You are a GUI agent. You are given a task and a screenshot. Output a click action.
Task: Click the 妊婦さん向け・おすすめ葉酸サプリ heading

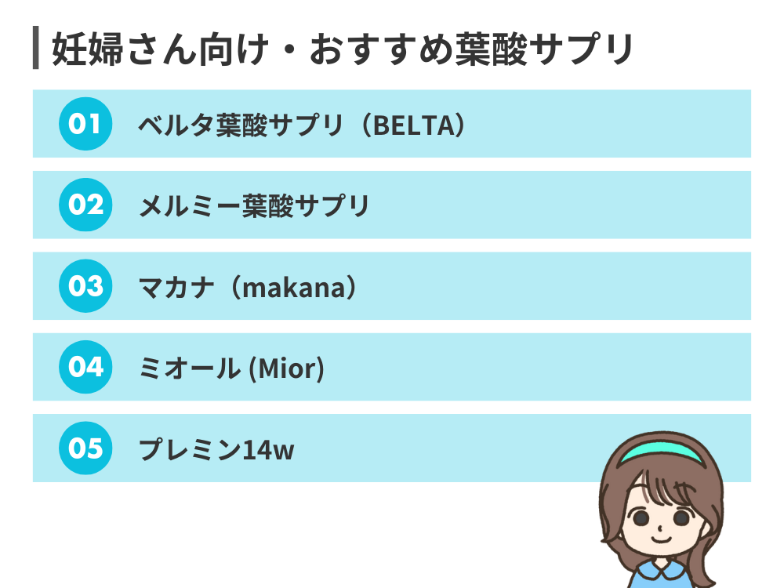[x=343, y=49]
